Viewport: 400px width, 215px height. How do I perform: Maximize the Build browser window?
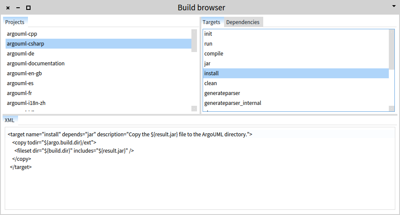pos(28,8)
